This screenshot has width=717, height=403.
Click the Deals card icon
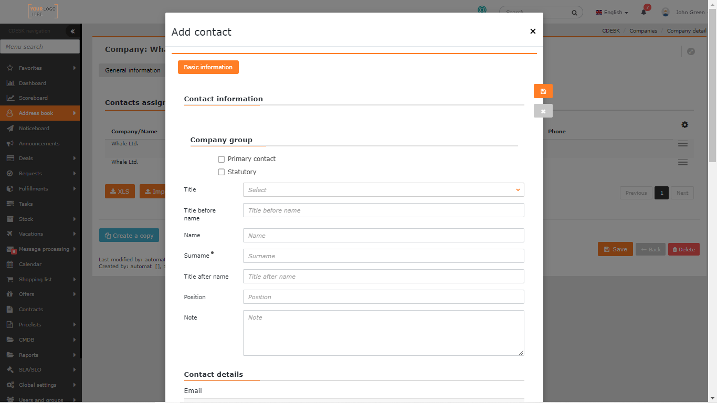click(10, 158)
